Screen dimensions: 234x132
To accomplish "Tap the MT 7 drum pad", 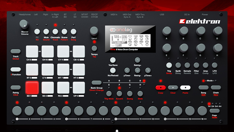I will 63,70.
